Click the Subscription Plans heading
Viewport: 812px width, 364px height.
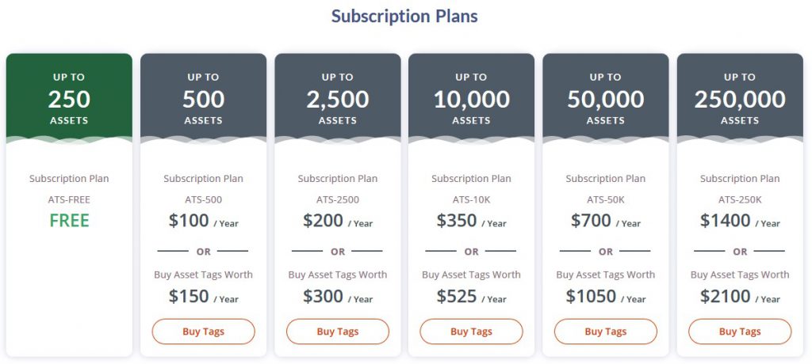point(404,16)
